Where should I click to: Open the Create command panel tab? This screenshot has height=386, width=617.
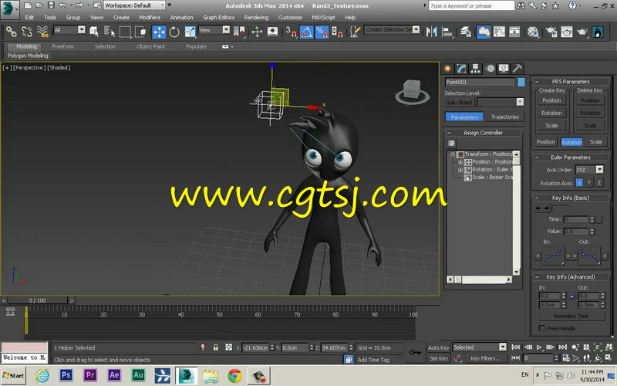click(447, 69)
